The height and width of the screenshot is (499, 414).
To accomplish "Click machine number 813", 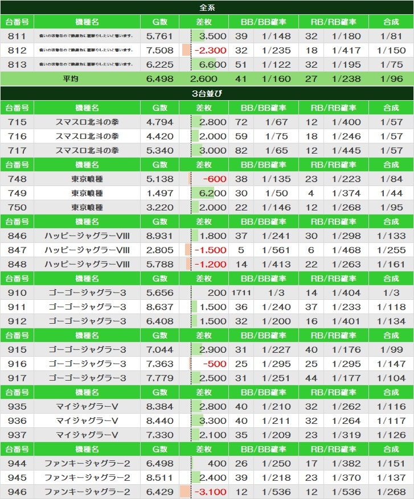I will click(17, 65).
